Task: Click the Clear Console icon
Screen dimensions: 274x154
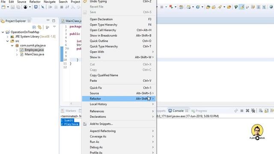Action: tap(261, 110)
